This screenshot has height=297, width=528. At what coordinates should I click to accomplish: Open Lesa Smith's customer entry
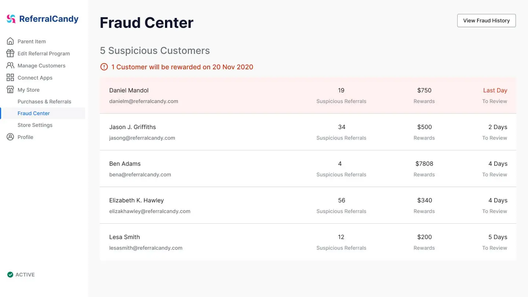308,242
